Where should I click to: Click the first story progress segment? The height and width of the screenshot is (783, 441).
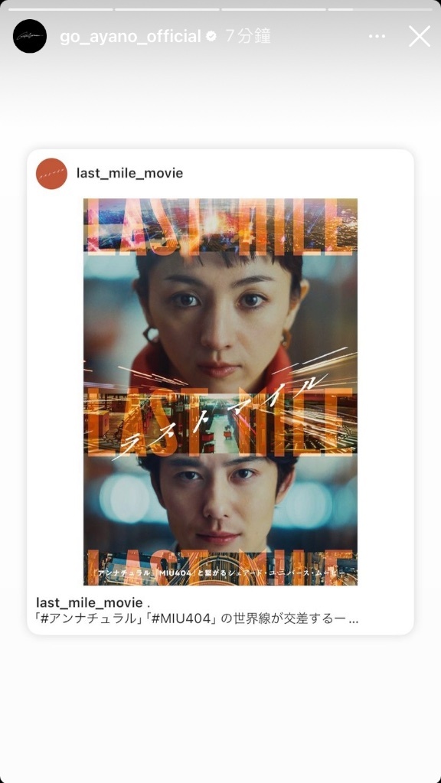[60, 9]
